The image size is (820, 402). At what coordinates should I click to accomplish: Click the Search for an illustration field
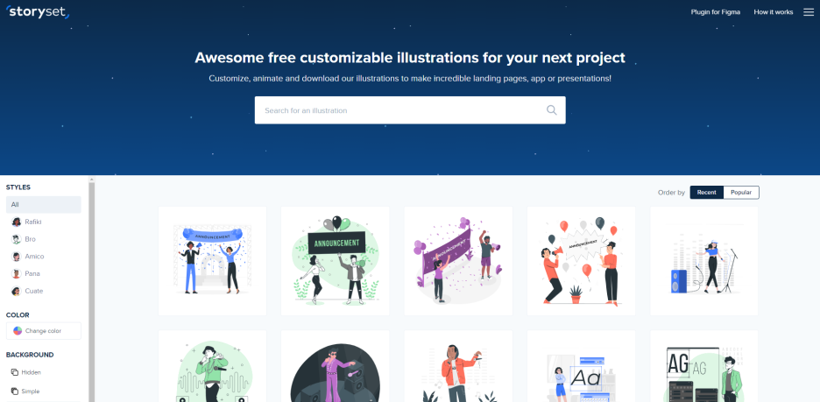click(x=410, y=110)
